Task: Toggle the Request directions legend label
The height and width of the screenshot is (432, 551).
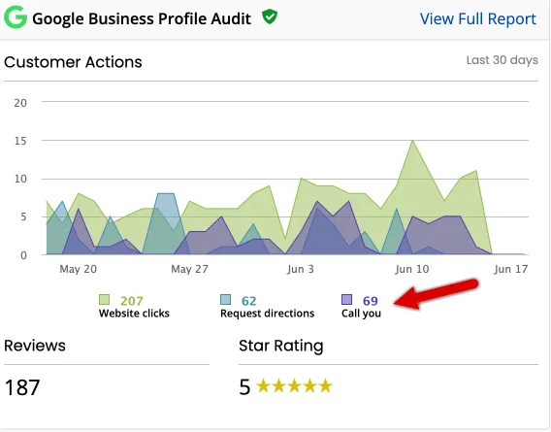Action: (x=268, y=314)
